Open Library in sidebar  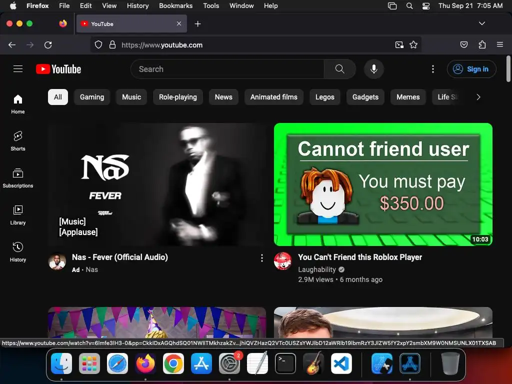[18, 215]
